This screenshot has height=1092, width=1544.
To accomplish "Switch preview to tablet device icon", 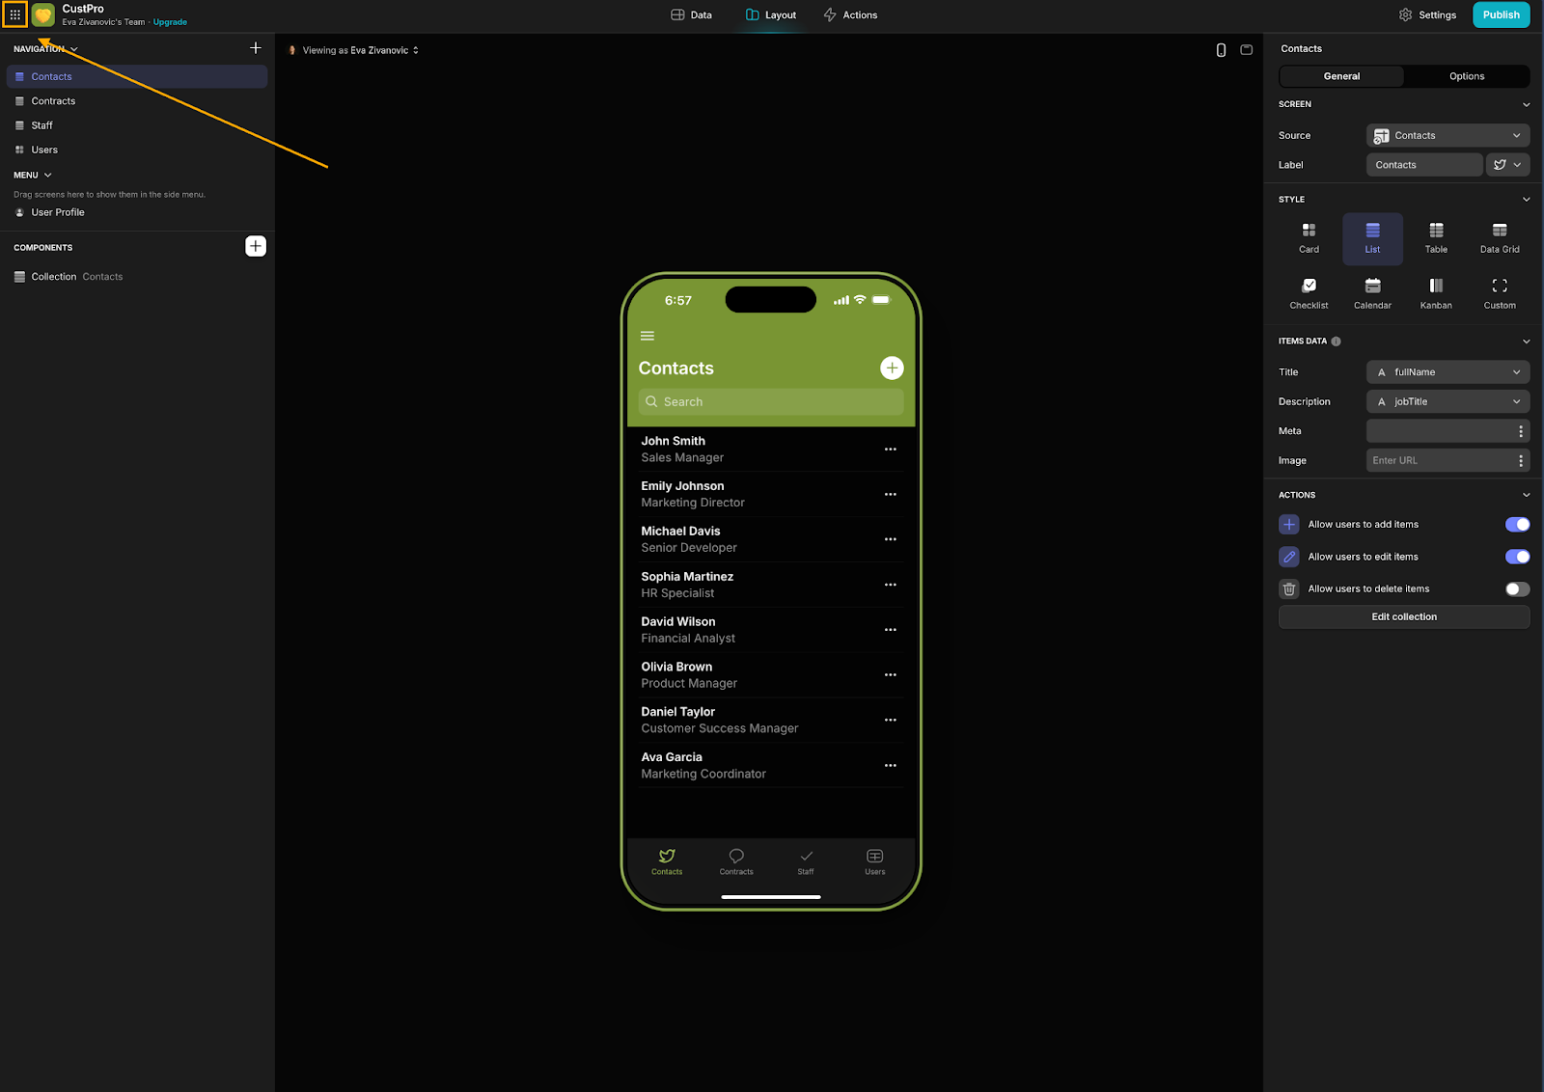I will [1247, 50].
